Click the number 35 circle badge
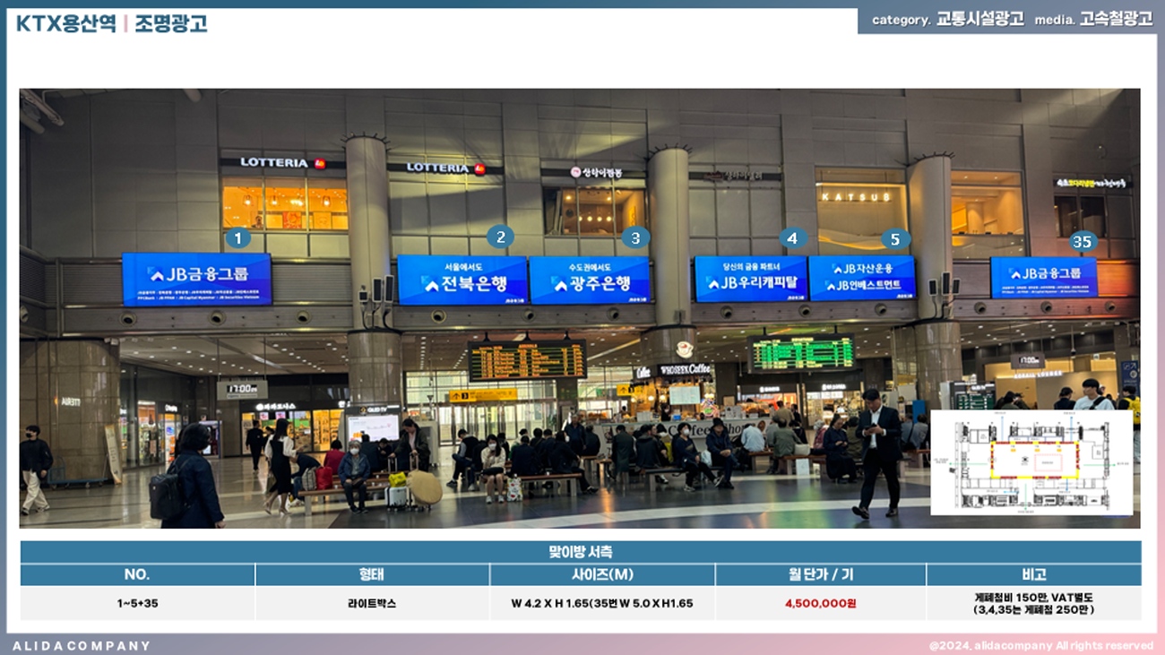 (x=1083, y=242)
